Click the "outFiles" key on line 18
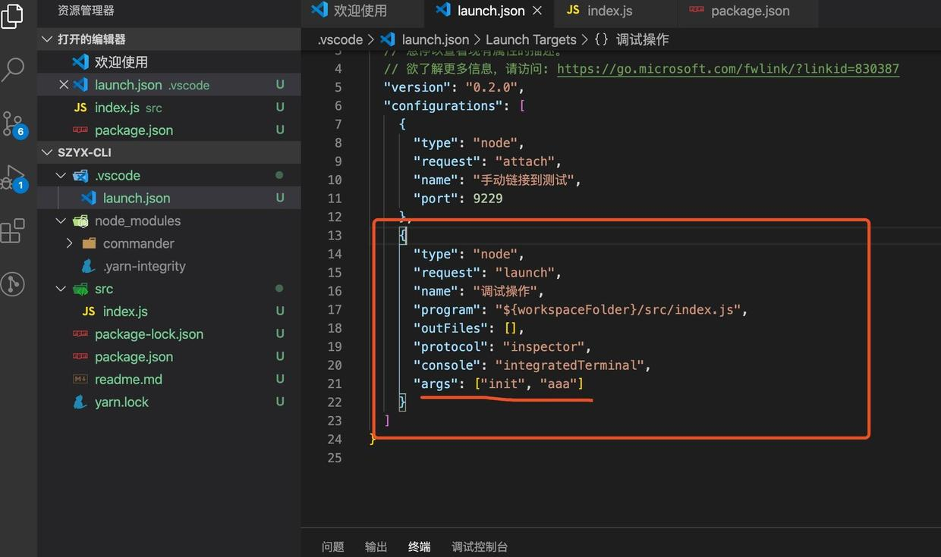 pyautogui.click(x=451, y=328)
